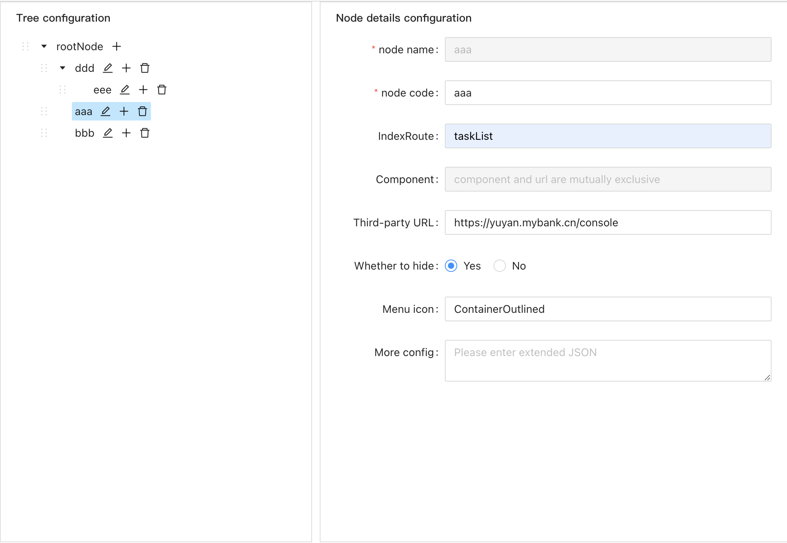Image resolution: width=787 pixels, height=543 pixels.
Task: Click the IndexRoute field containing taskList
Action: (x=608, y=136)
